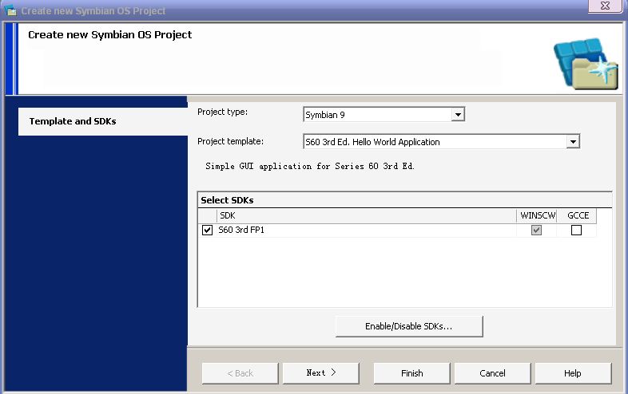Enable the GCCE checkbox for S60 3rd FP1

(x=576, y=230)
